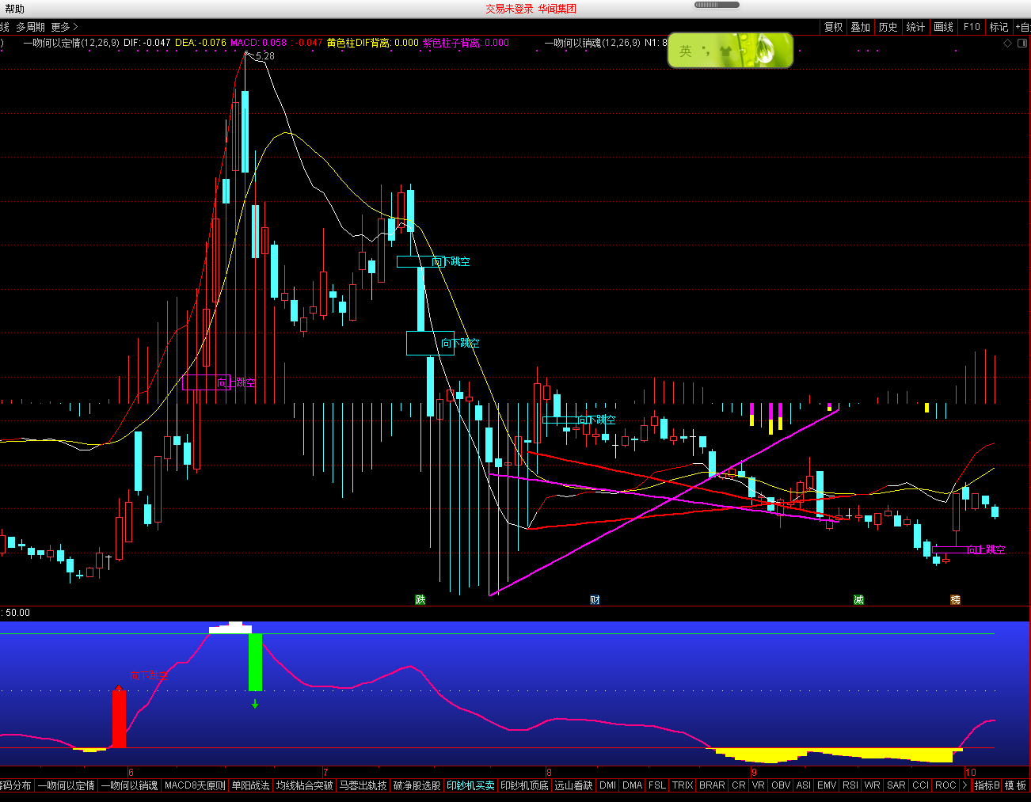Select the 破净股选股 indicator tab
The image size is (1031, 802).
417,785
